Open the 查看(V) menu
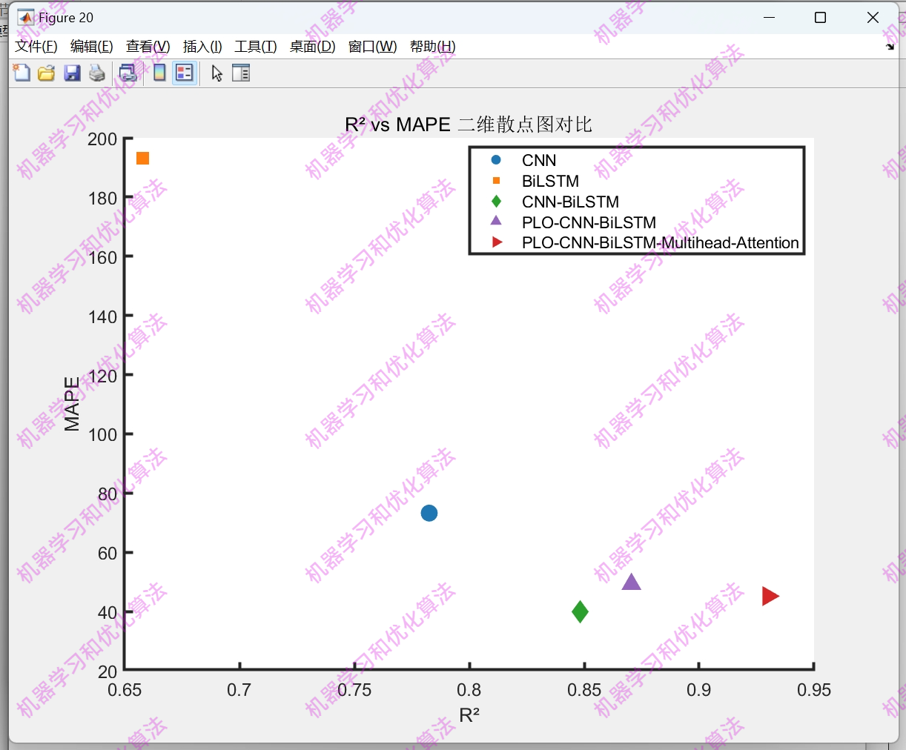The height and width of the screenshot is (750, 906). [148, 47]
